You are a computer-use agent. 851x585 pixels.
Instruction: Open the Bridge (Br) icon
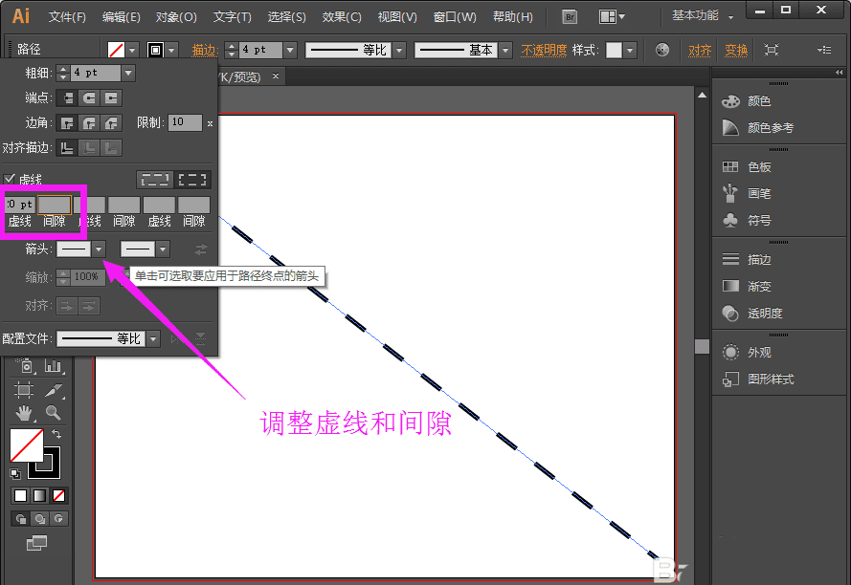[570, 17]
